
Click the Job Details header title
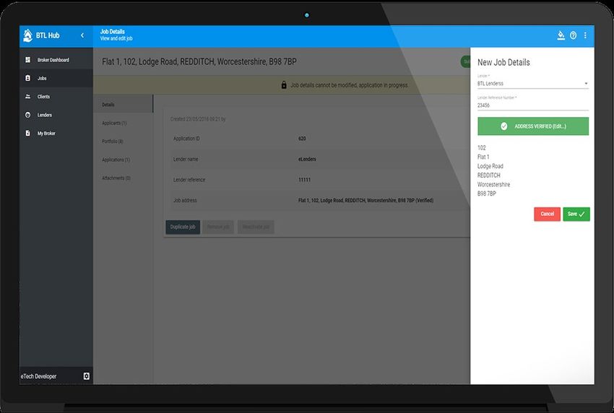tap(113, 32)
